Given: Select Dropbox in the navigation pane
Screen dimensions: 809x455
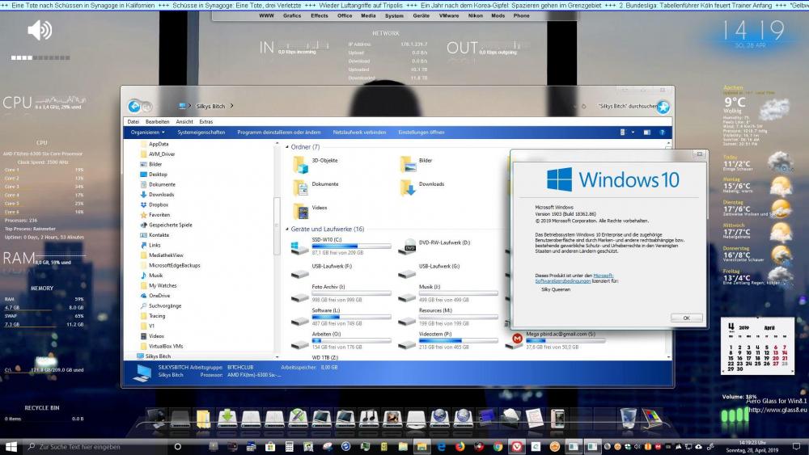Looking at the screenshot, I should [158, 204].
